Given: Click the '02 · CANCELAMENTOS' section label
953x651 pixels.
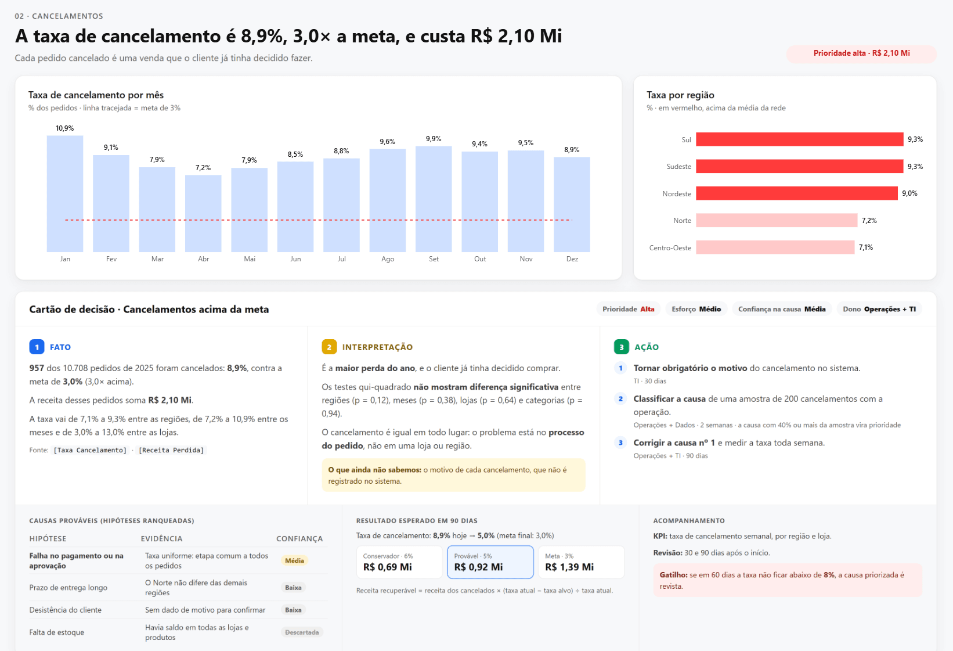Looking at the screenshot, I should [59, 16].
